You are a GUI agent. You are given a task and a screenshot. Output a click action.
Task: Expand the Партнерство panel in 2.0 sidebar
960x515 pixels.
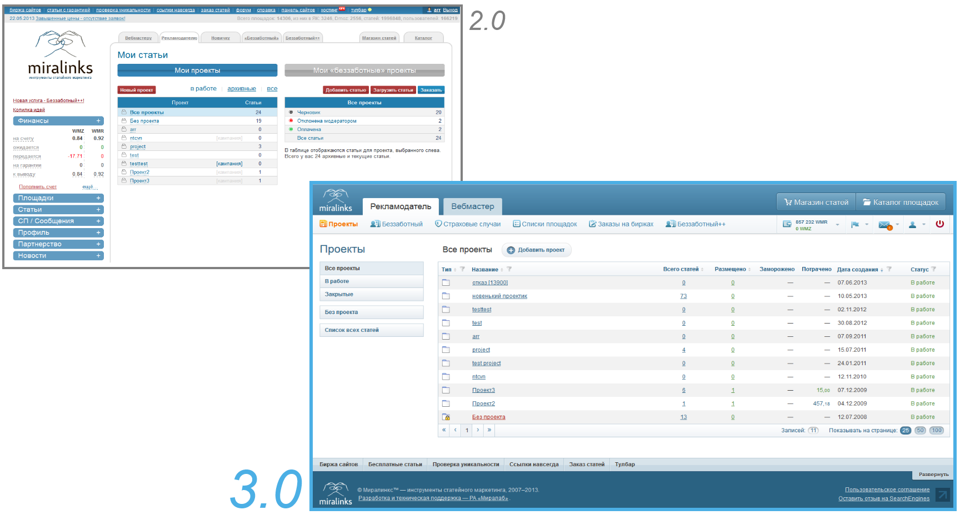(x=98, y=244)
